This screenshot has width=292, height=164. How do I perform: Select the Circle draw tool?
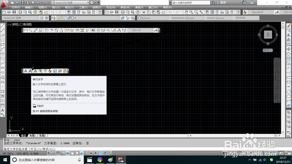pyautogui.click(x=3, y=54)
